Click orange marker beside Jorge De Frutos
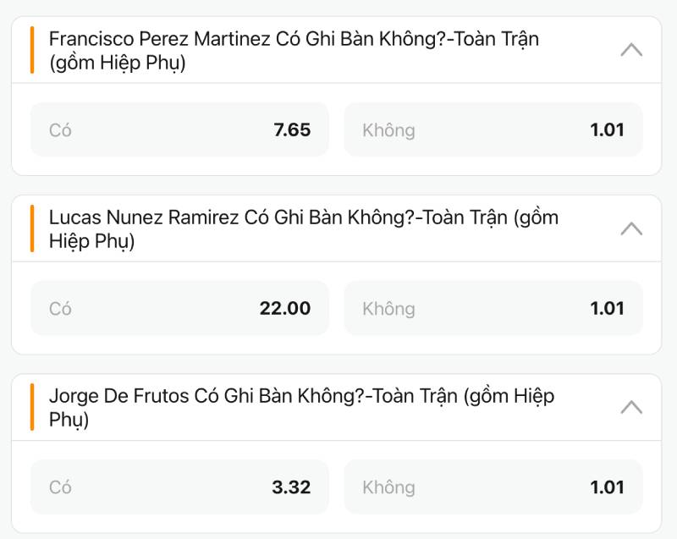 (x=32, y=407)
